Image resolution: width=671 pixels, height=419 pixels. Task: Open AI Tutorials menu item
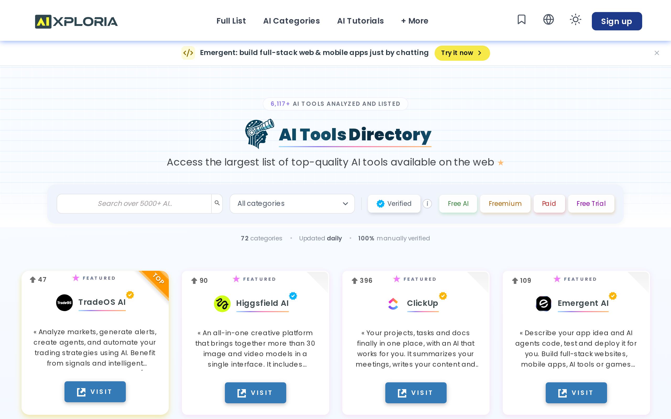click(x=360, y=21)
